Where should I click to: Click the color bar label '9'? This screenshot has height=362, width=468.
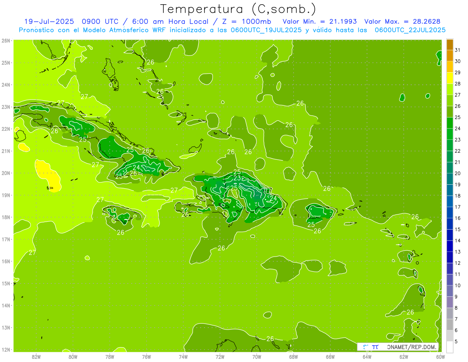tap(456, 296)
